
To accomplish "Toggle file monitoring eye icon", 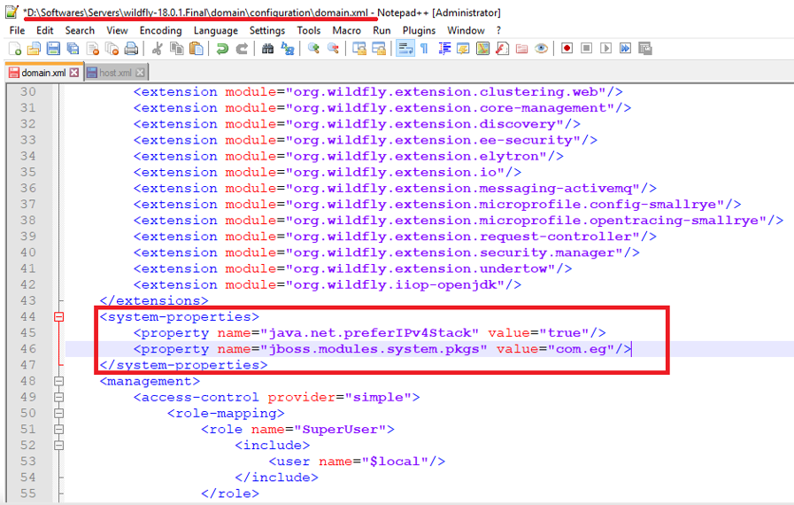I will click(542, 49).
